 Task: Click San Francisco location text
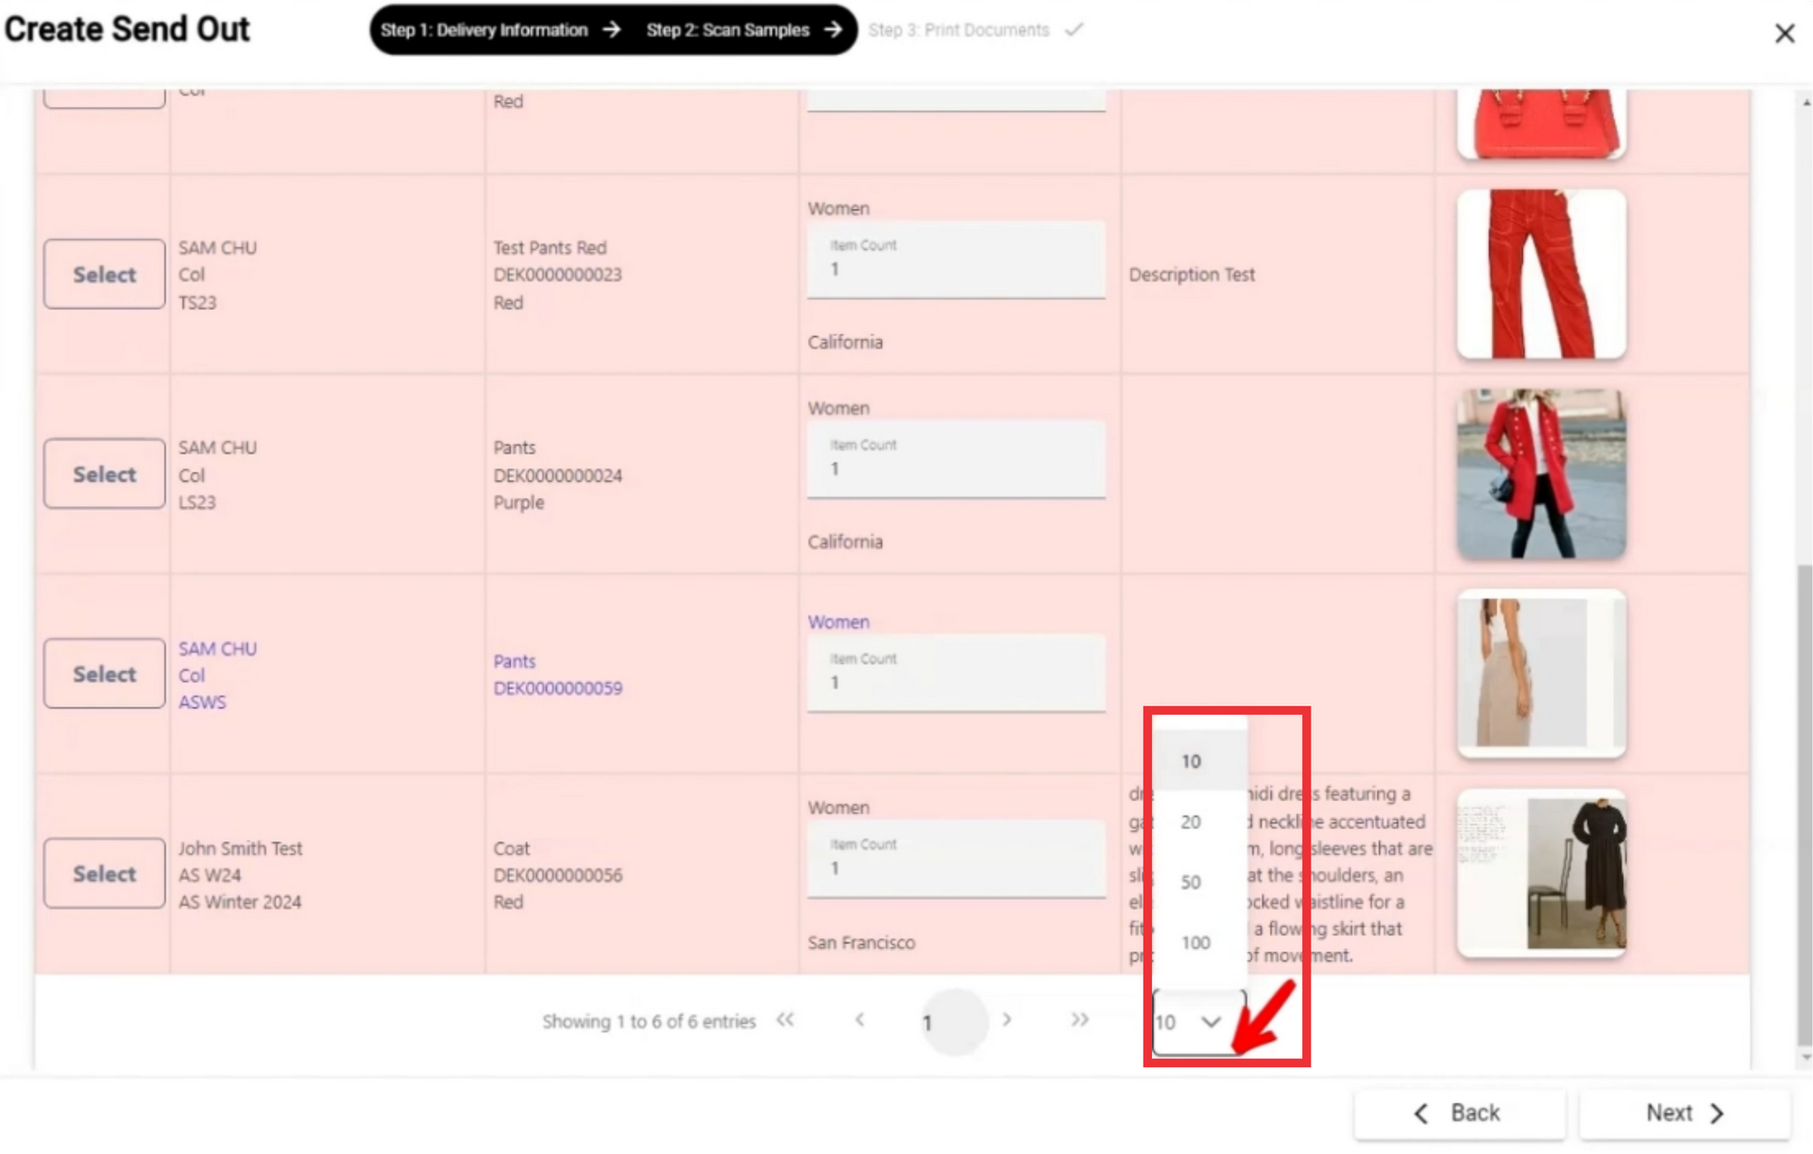[x=861, y=942]
